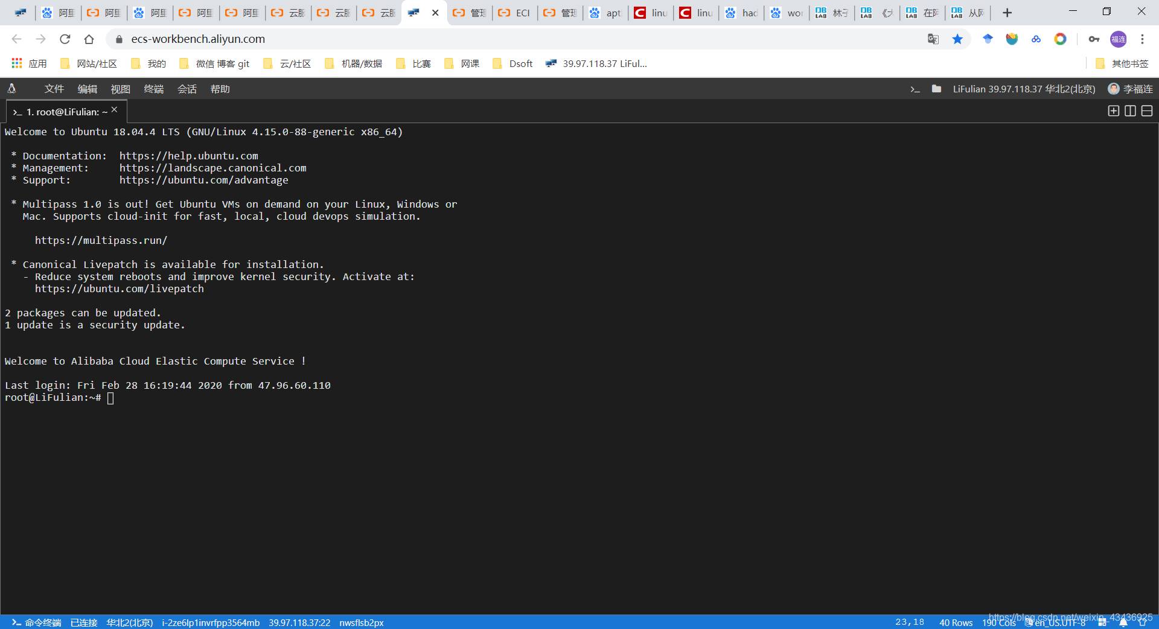Viewport: 1159px width, 629px height.
Task: Click the https://ubuntu.com/livepatch URL in terminal
Action: pyautogui.click(x=119, y=289)
